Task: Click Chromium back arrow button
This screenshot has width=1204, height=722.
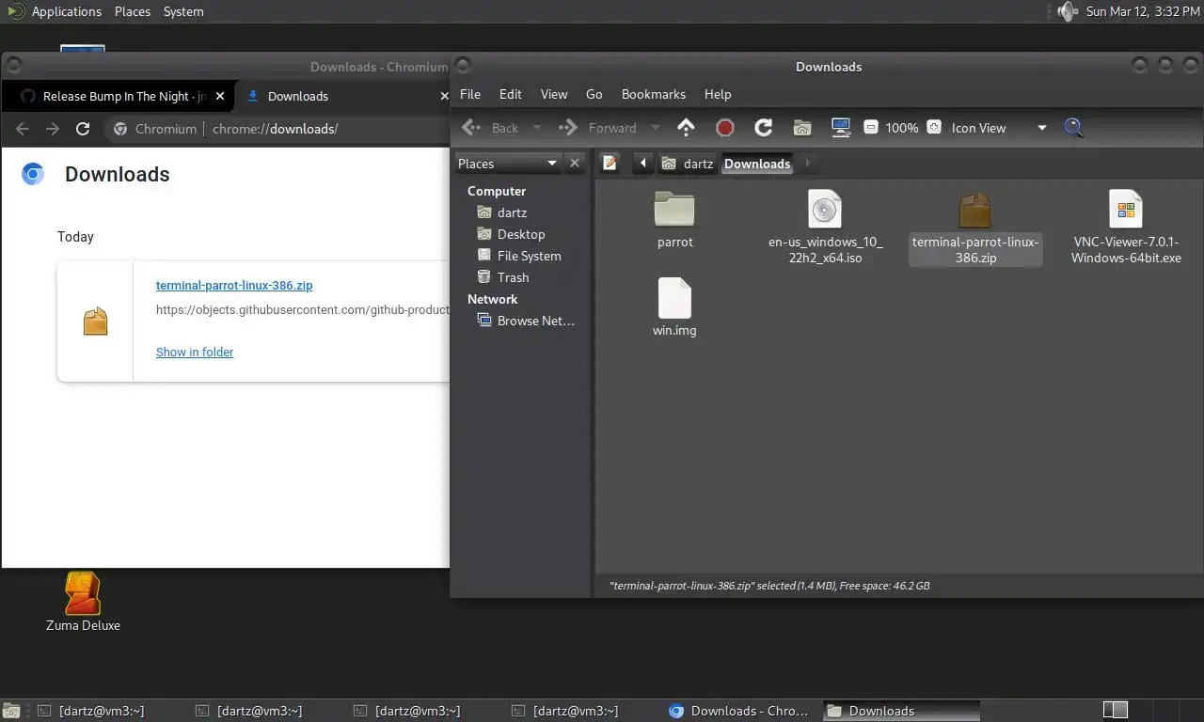Action: click(23, 129)
